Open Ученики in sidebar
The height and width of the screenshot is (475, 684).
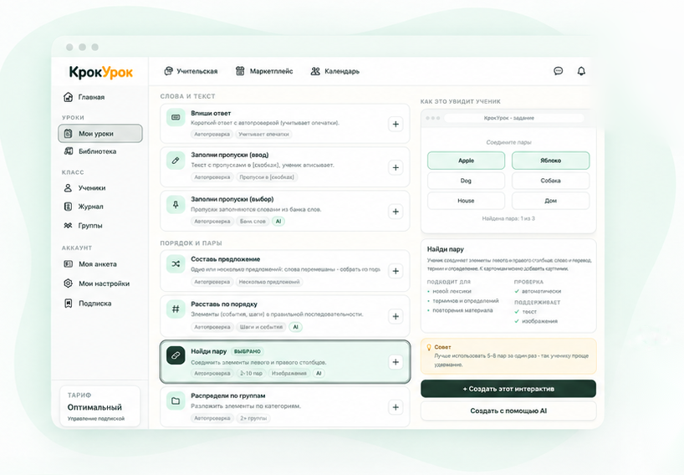click(x=85, y=188)
